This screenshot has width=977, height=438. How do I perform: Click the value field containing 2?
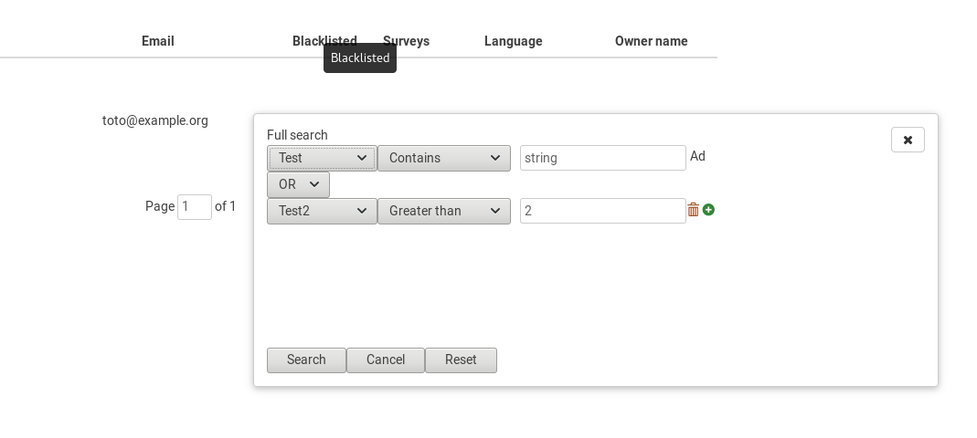tap(602, 211)
